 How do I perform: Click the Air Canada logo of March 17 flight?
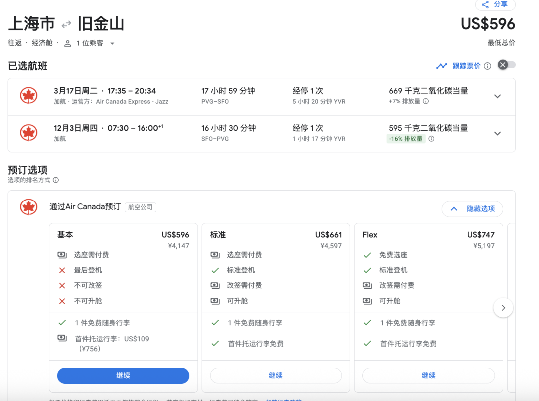tap(29, 96)
